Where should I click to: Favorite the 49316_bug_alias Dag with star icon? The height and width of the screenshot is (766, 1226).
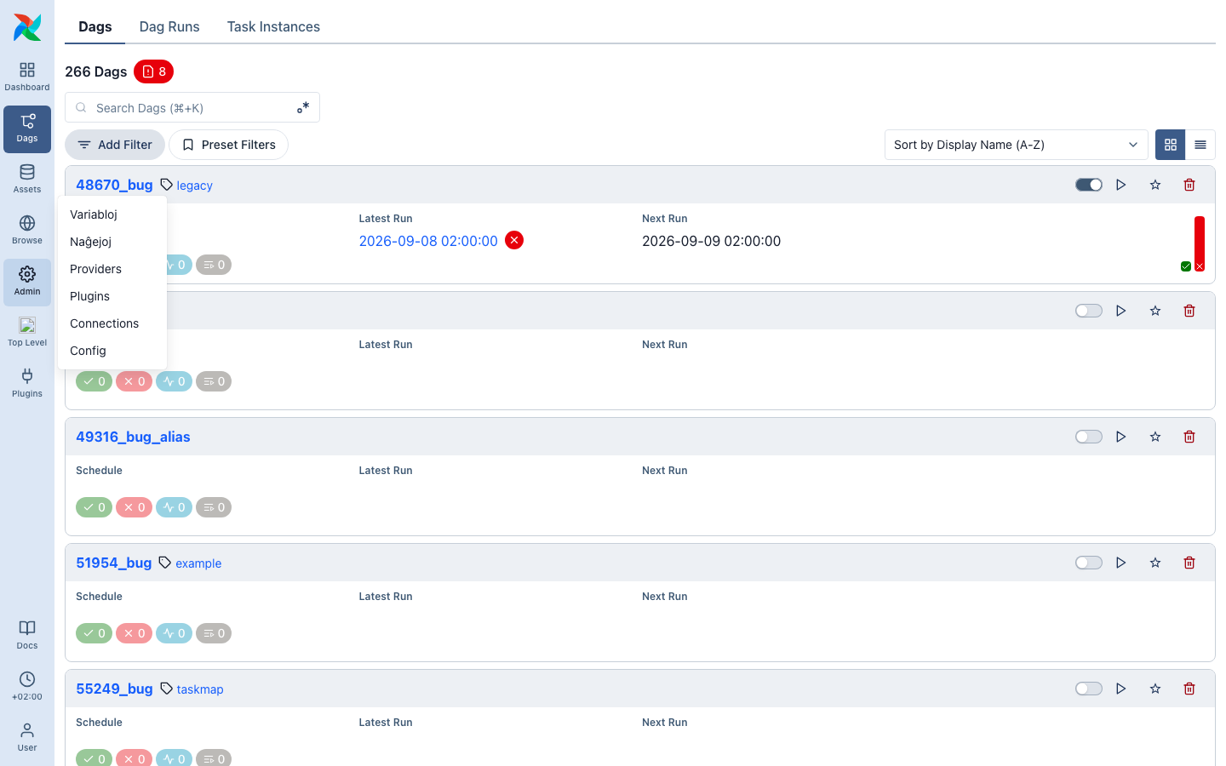tap(1155, 437)
